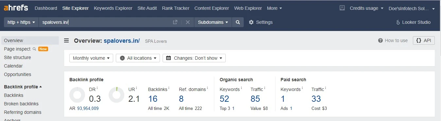The image size is (441, 121).
Task: Click Top 3 value 1
Action: tap(233, 108)
